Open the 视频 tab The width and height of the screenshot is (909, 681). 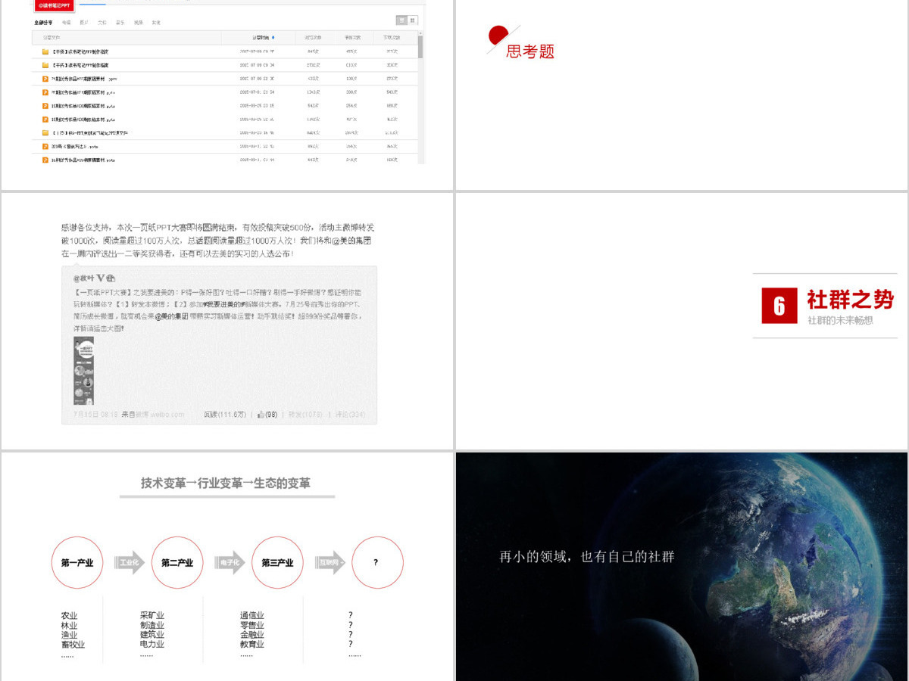[x=138, y=23]
